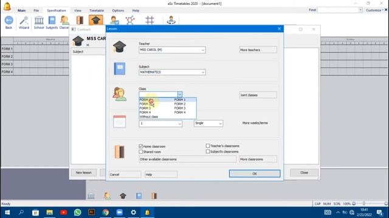Click the bell application icon at top-left

click(7, 6)
